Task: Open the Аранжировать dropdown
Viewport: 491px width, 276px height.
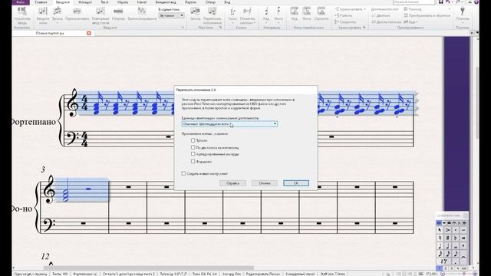Action: (x=350, y=9)
